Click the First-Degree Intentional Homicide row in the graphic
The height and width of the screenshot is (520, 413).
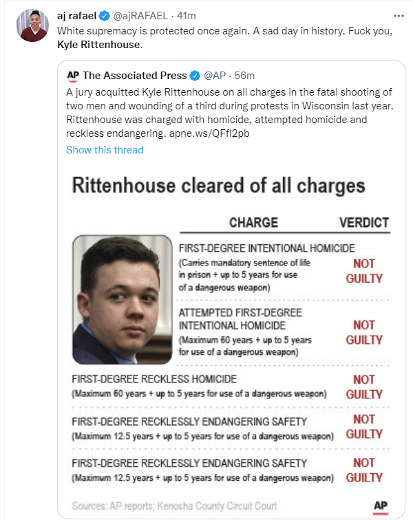[x=284, y=267]
